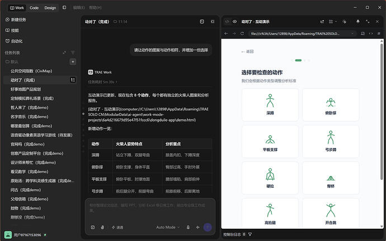The width and height of the screenshot is (386, 241).
Task: Go forward with the browser forward arrow
Action: (x=234, y=34)
